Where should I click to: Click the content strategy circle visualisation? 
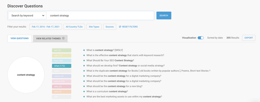26,75
